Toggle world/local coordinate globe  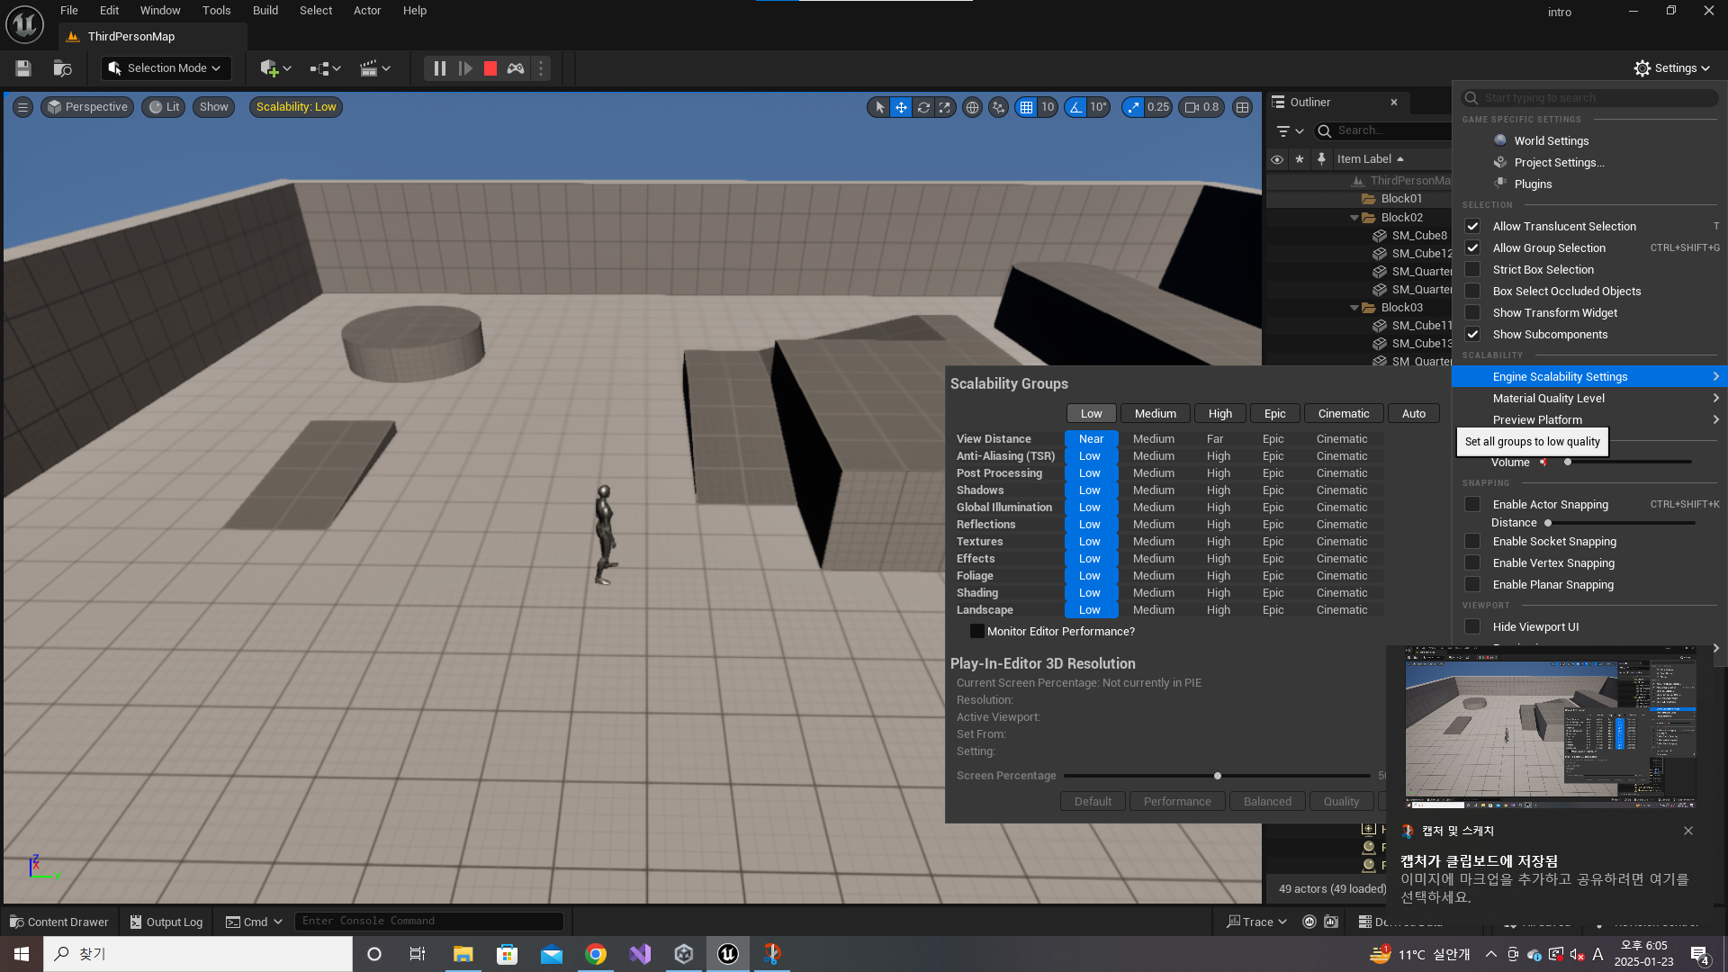click(x=972, y=107)
